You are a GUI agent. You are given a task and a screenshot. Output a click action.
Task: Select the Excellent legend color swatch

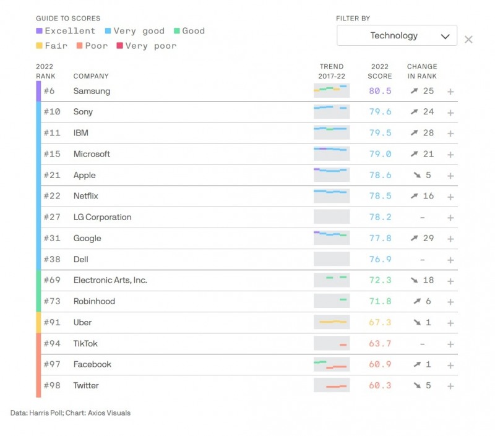(x=38, y=30)
